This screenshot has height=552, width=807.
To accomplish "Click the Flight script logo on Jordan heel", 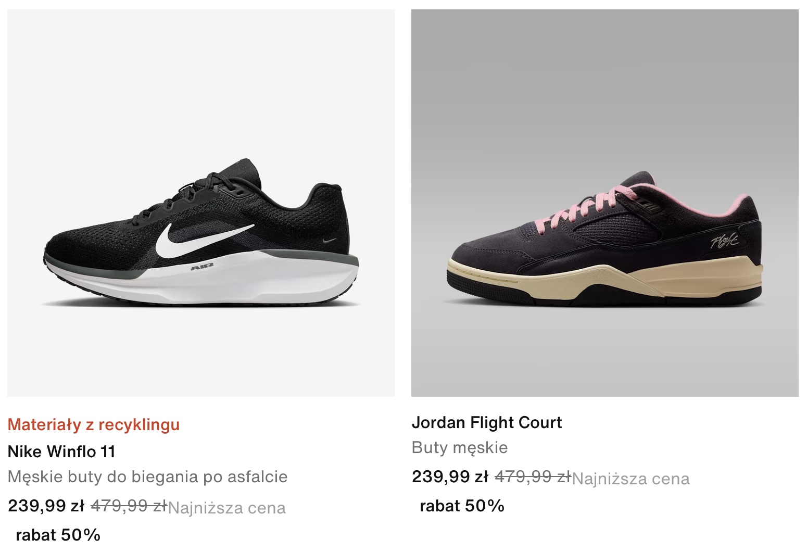I will (725, 241).
